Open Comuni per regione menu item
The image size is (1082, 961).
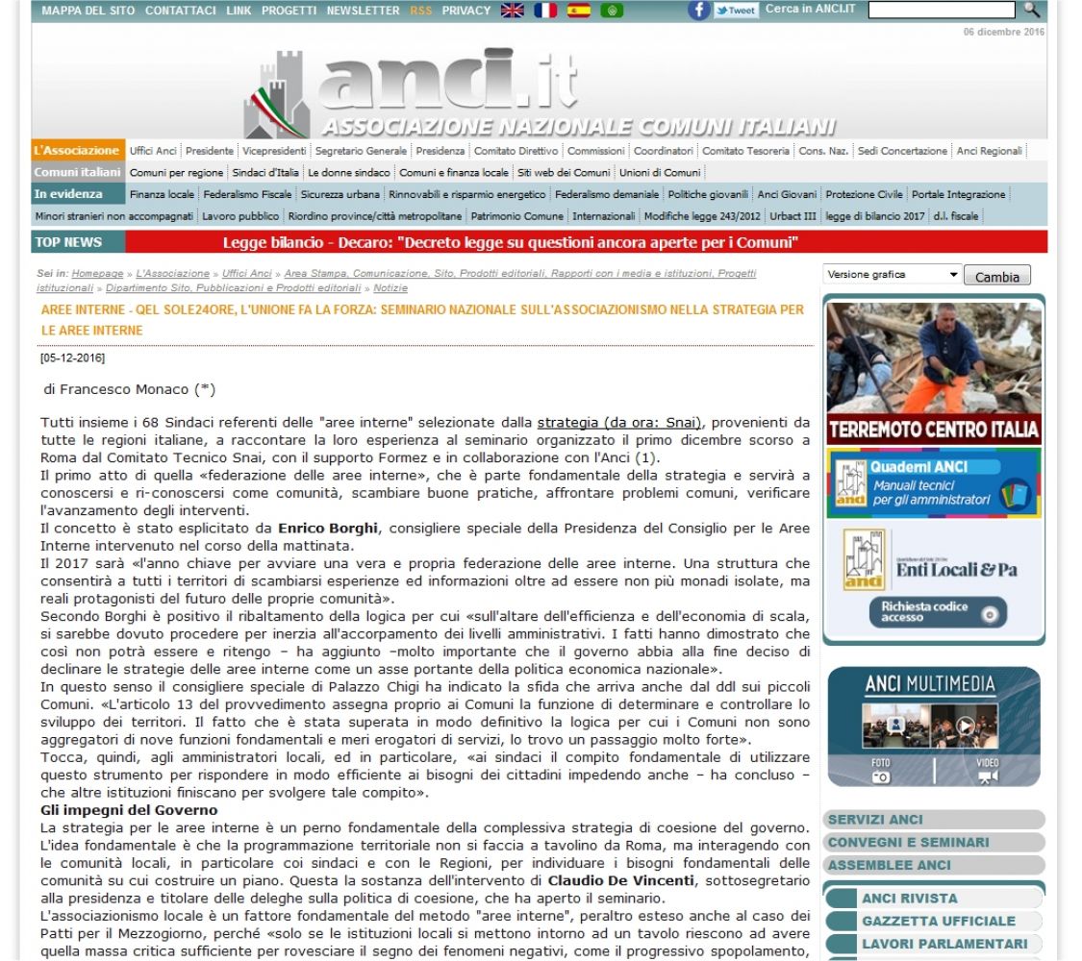tap(176, 172)
